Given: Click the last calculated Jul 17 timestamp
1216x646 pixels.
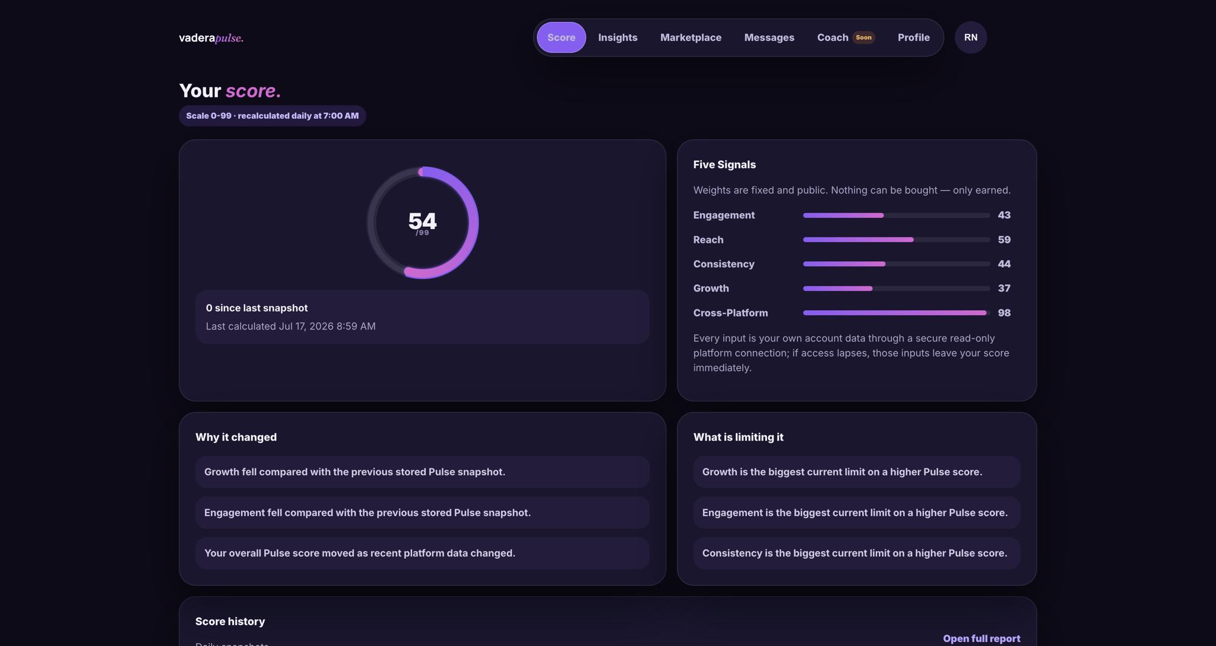Looking at the screenshot, I should pyautogui.click(x=290, y=327).
